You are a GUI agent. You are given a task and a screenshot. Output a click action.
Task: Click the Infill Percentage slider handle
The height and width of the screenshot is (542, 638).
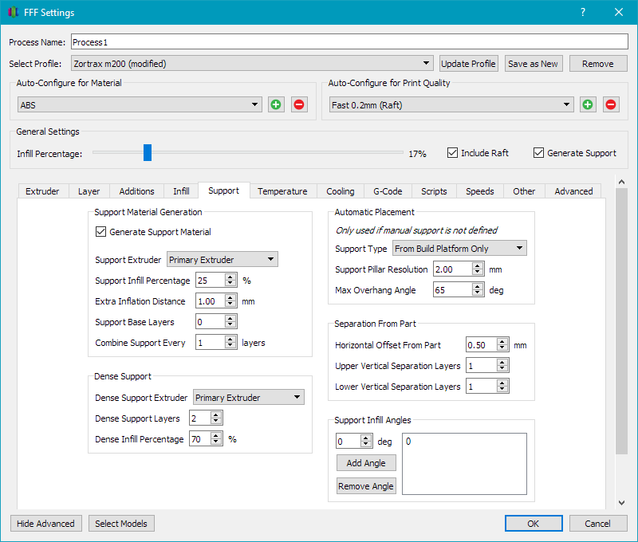coord(148,152)
